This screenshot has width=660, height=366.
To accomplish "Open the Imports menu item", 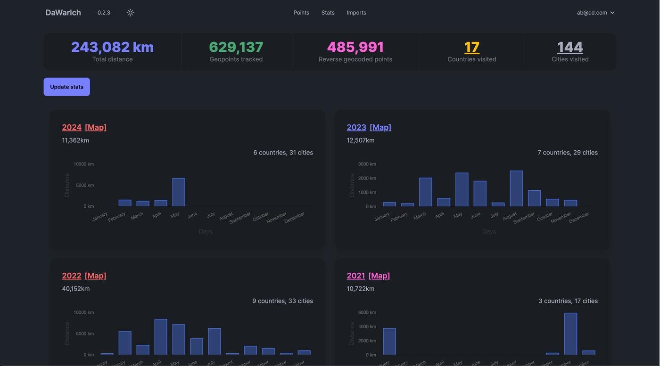I will [356, 13].
